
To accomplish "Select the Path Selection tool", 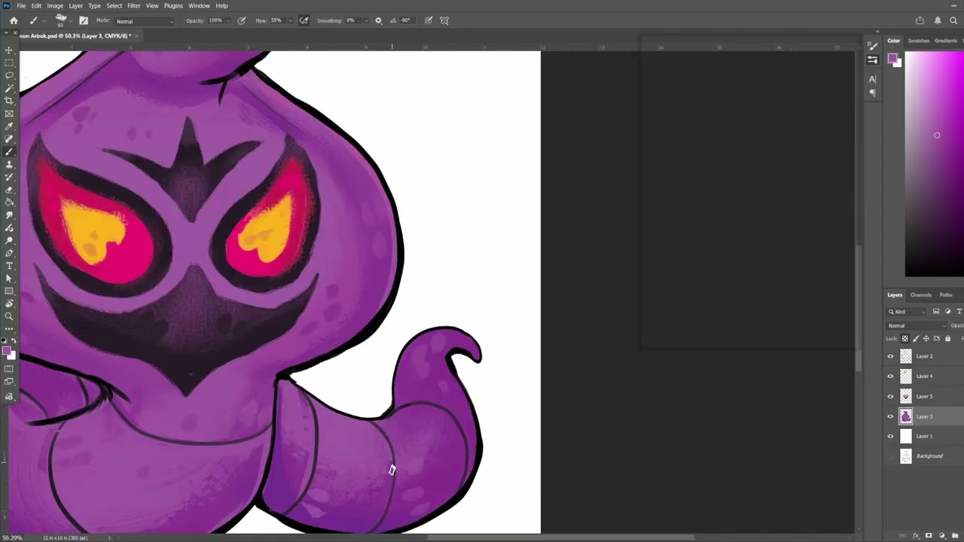I will (x=9, y=279).
